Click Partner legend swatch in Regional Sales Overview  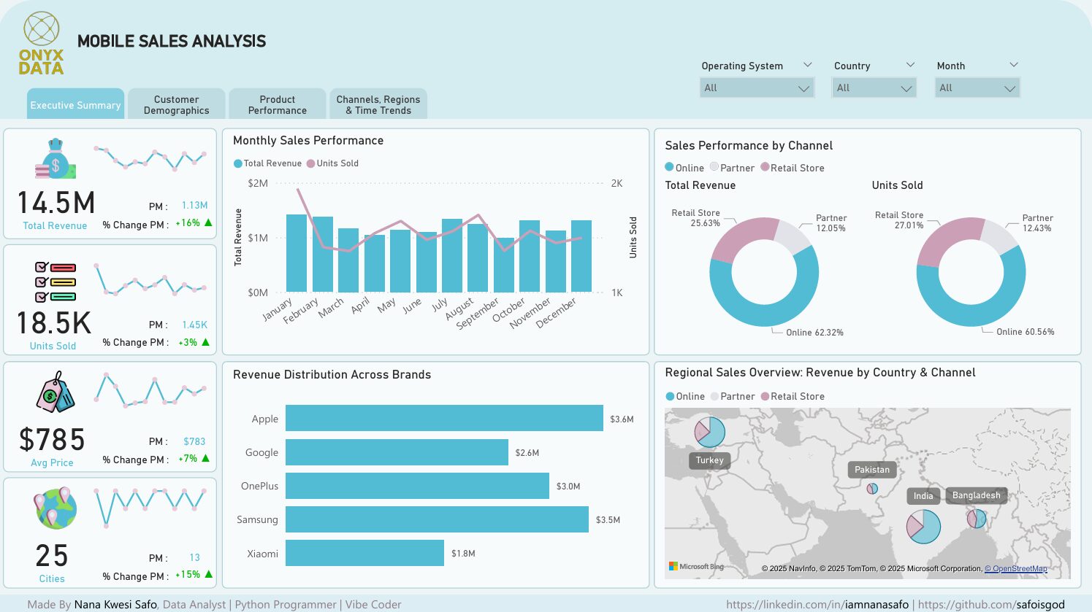click(714, 396)
